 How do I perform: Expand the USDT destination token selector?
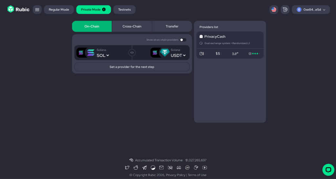click(178, 55)
